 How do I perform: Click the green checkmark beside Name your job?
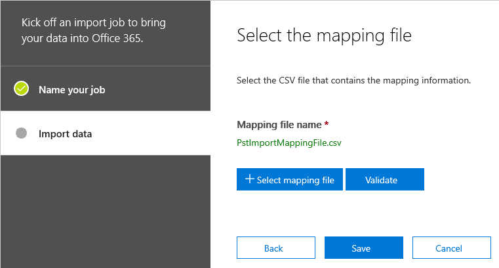tap(22, 89)
